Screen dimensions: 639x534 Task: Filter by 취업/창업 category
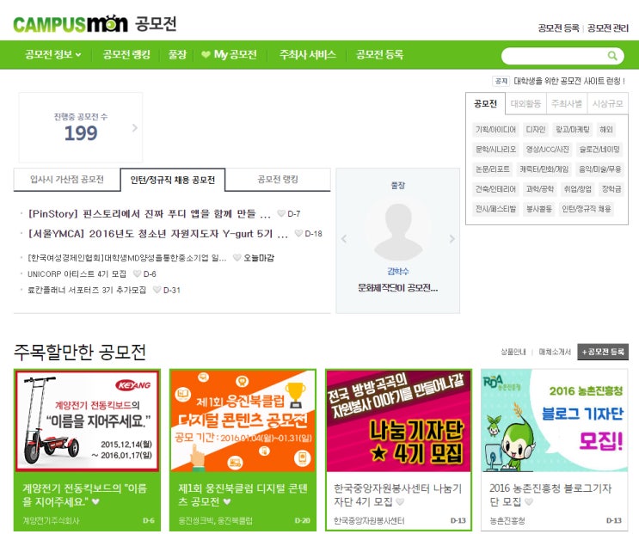point(578,189)
